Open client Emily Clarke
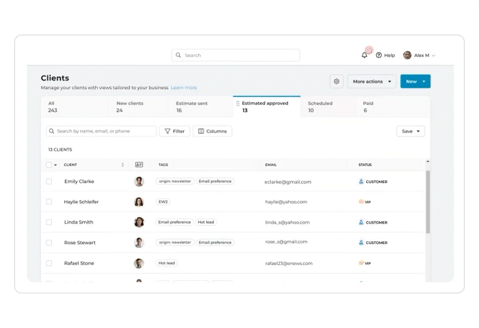The height and width of the screenshot is (328, 479). [79, 182]
